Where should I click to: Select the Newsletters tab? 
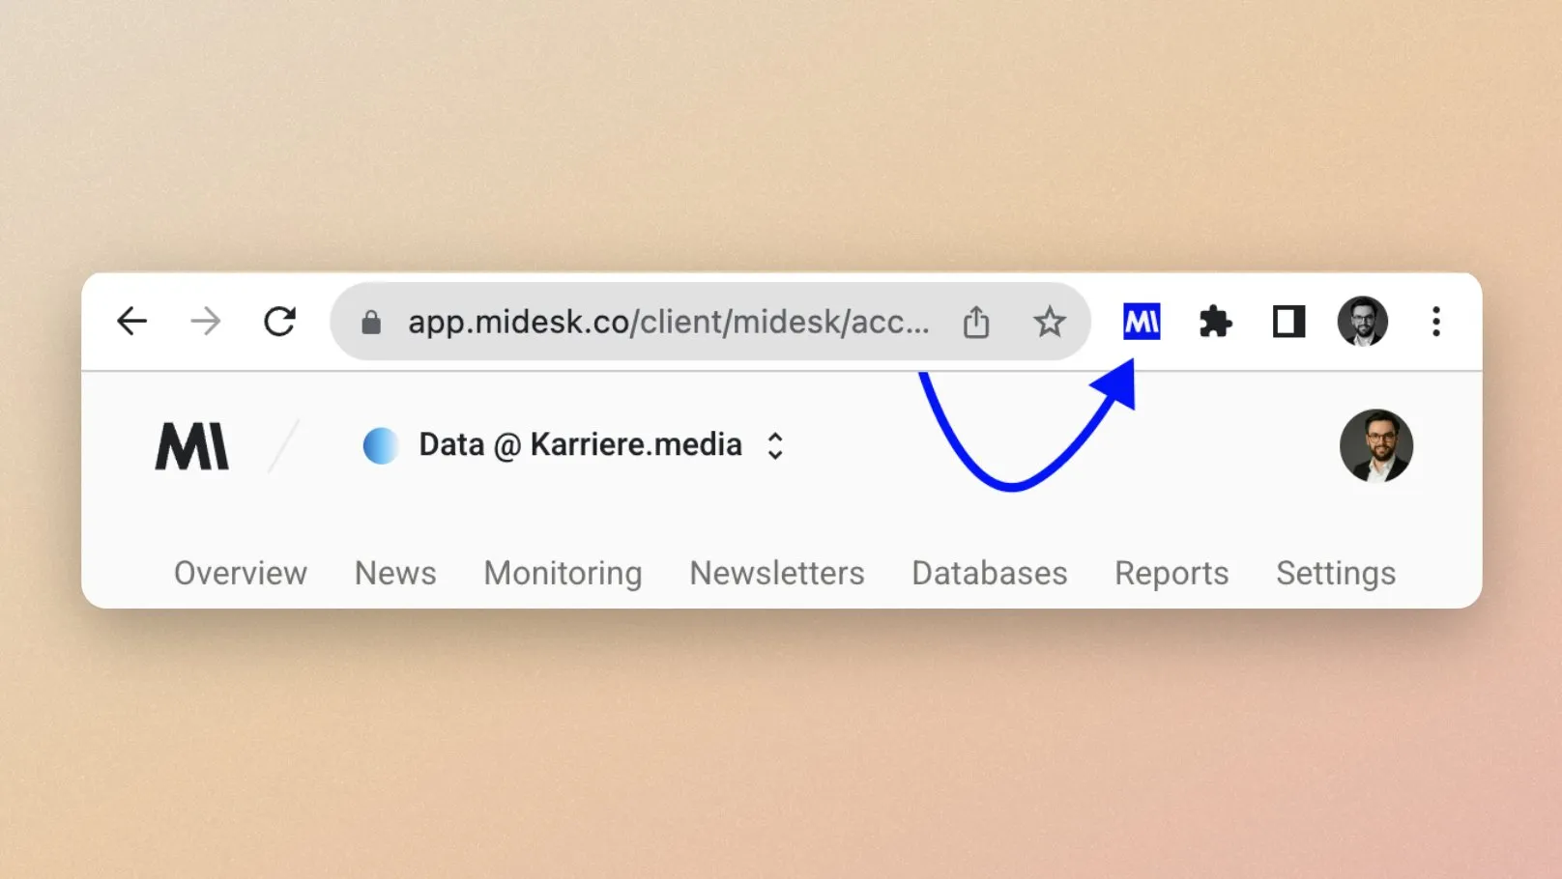[x=777, y=573]
